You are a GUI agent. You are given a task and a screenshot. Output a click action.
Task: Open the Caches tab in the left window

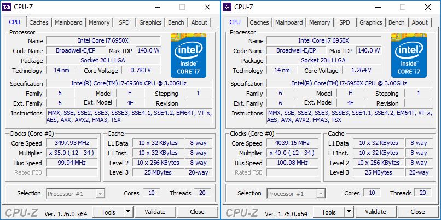(38, 22)
